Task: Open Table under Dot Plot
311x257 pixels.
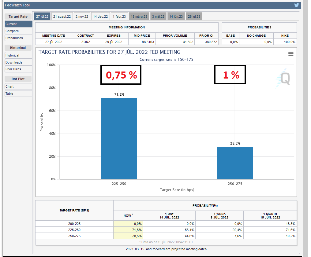Action: [18, 94]
